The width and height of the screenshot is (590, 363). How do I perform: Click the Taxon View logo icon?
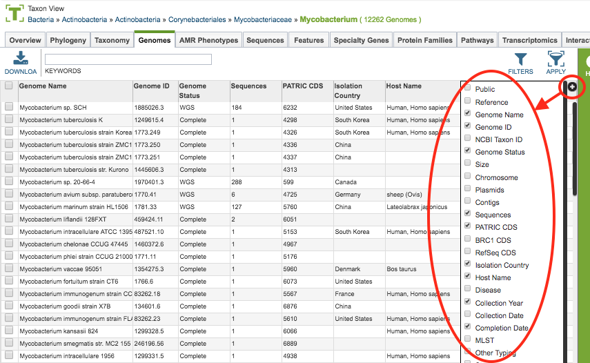pyautogui.click(x=14, y=14)
